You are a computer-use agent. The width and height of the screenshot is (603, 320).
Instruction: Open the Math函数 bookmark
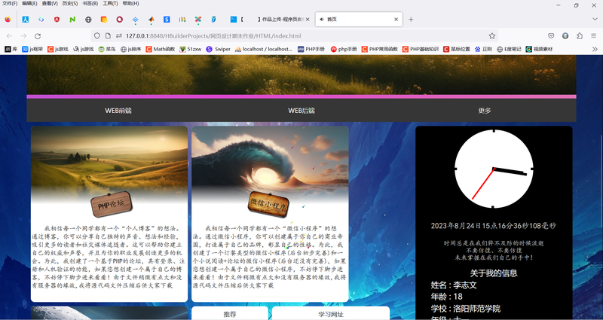pyautogui.click(x=161, y=49)
